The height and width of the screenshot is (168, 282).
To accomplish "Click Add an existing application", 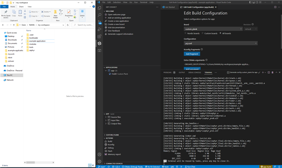I will tap(119, 18).
